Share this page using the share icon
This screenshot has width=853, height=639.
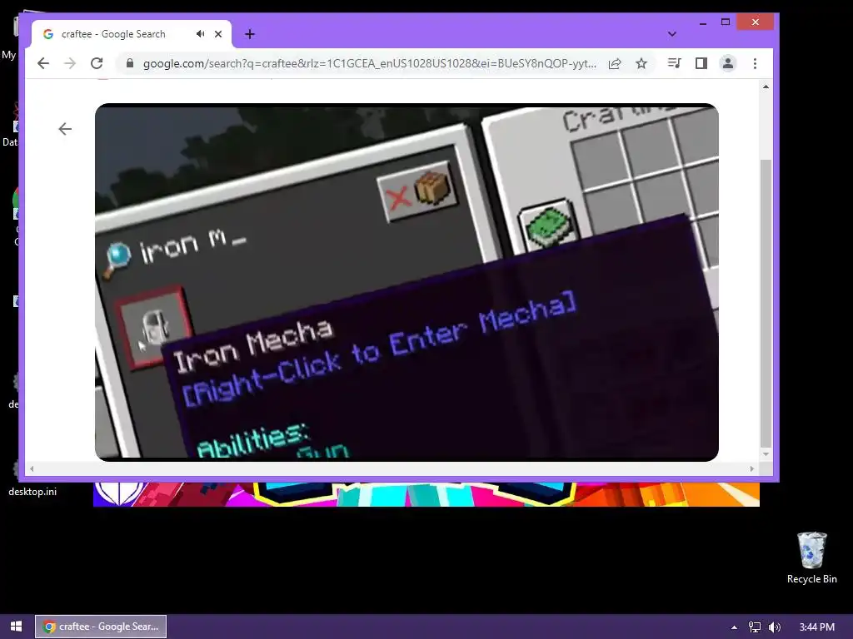615,63
